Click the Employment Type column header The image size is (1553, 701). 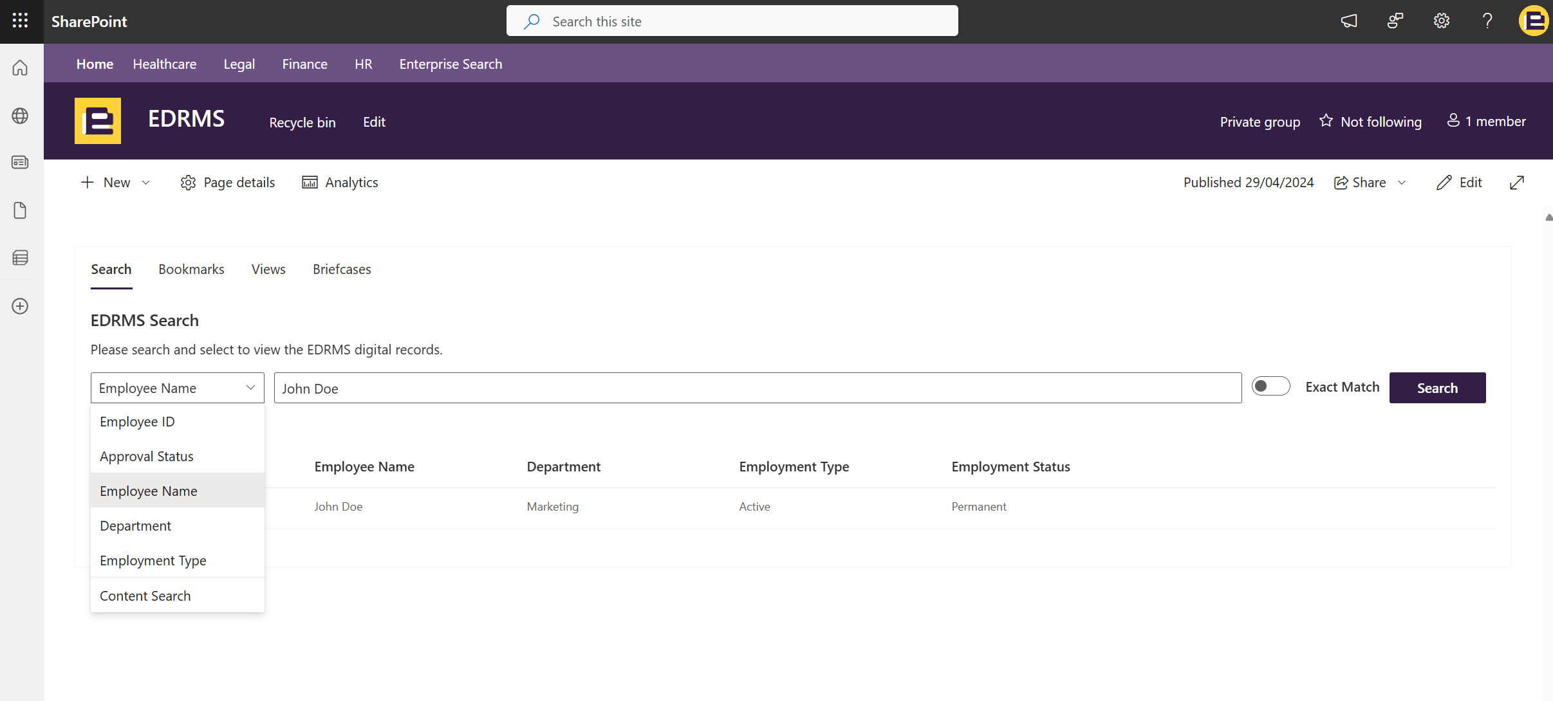(x=794, y=467)
